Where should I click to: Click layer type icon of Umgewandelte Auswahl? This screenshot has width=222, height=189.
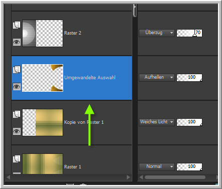[x=17, y=70]
